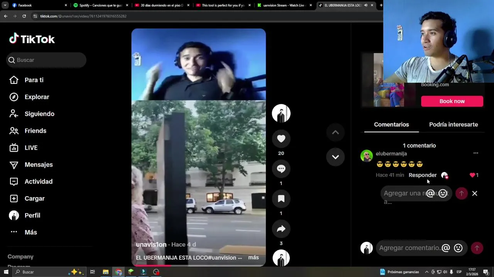The height and width of the screenshot is (277, 494).
Task: Click the Buscar search field in TikTok
Action: click(46, 60)
